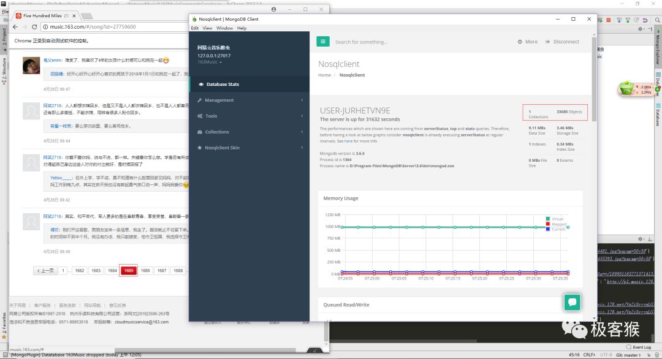Click the IDE search magnifier icon
662x359 pixels.
657,20
